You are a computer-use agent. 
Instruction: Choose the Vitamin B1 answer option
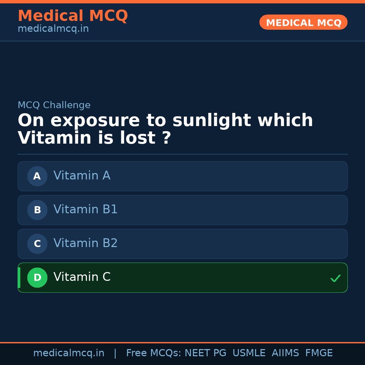coord(182,210)
